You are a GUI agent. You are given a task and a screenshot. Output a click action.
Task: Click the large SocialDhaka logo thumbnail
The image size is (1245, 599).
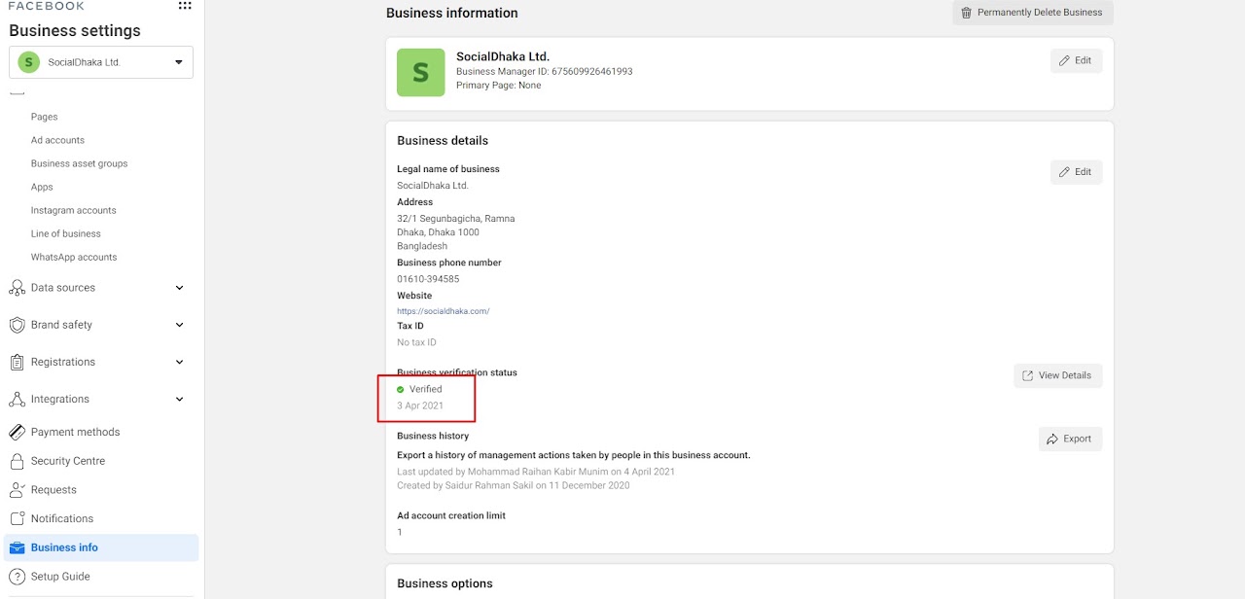pyautogui.click(x=421, y=73)
